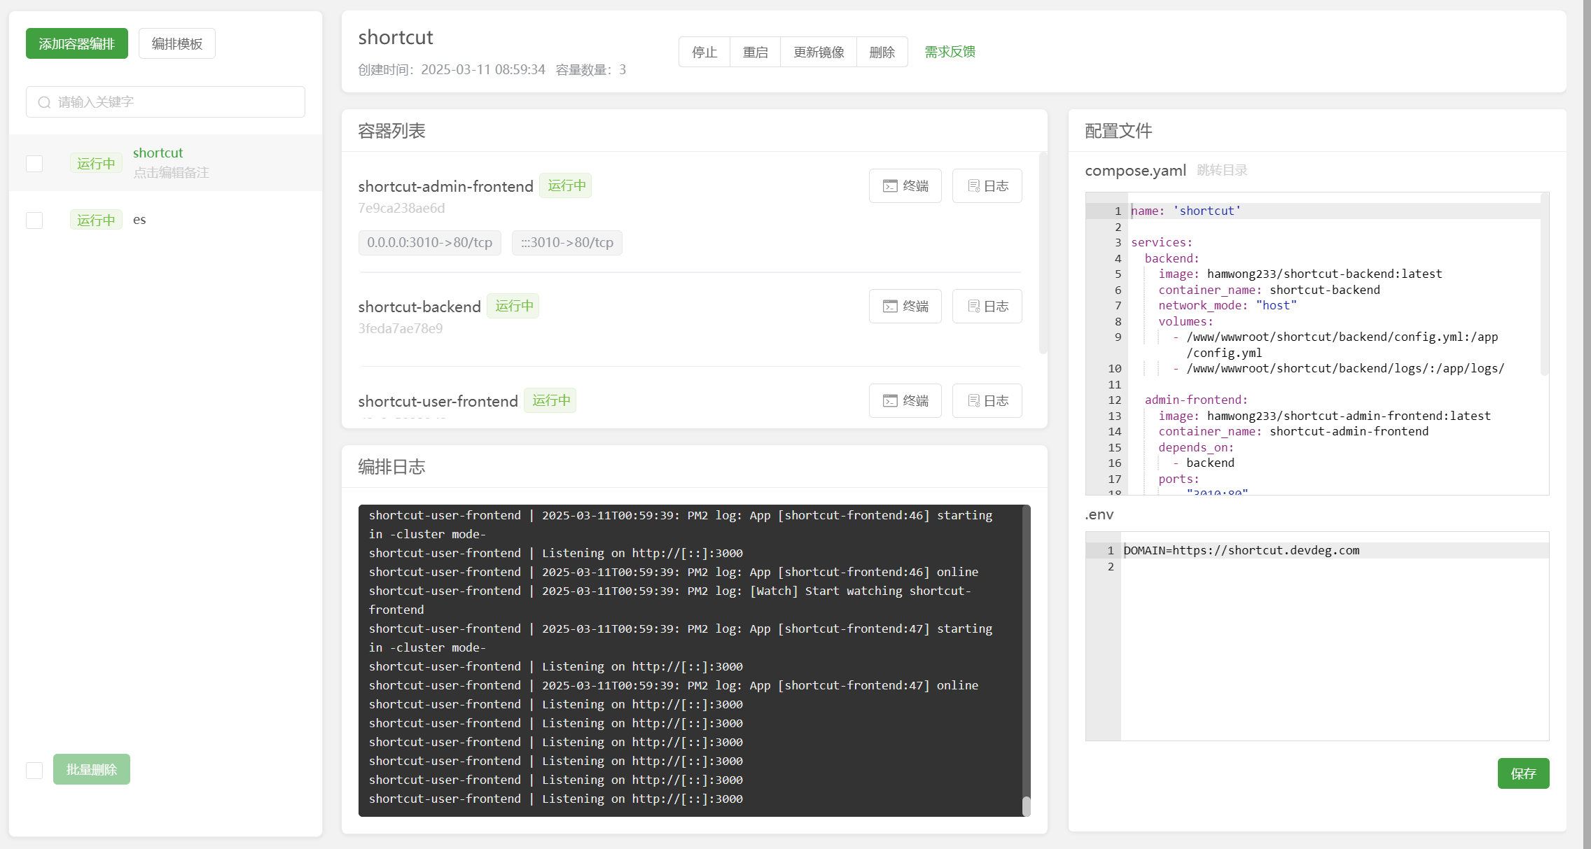Click the 跳转目录 link
Viewport: 1591px width, 849px height.
click(x=1222, y=170)
